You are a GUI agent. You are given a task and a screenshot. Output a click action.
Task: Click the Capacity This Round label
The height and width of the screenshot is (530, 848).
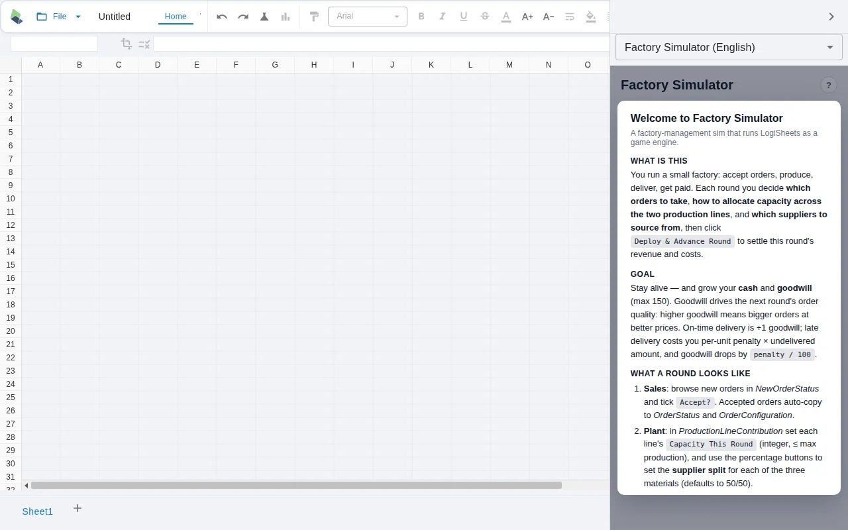pyautogui.click(x=711, y=444)
